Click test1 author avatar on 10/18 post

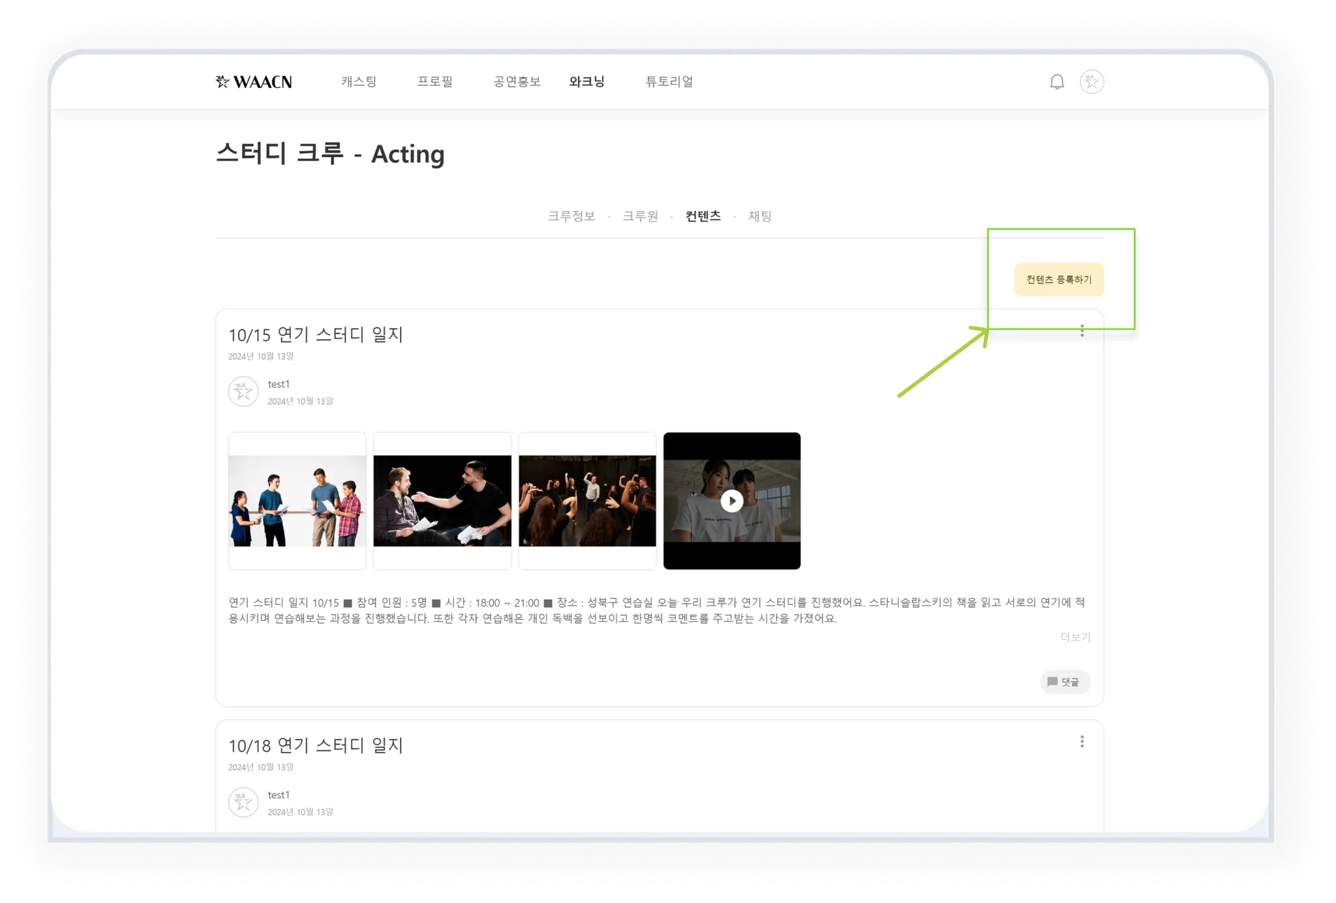point(243,803)
